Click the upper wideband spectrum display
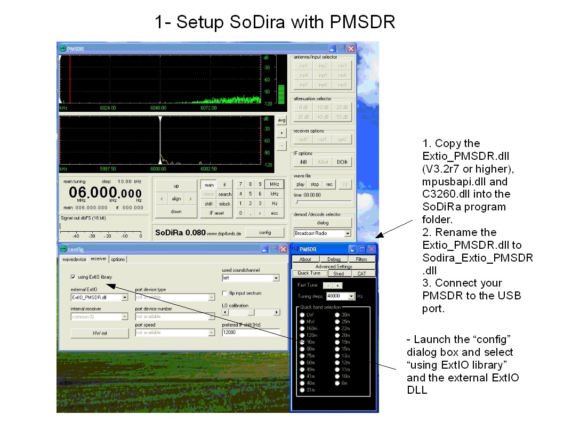564x423 pixels. tap(160, 79)
